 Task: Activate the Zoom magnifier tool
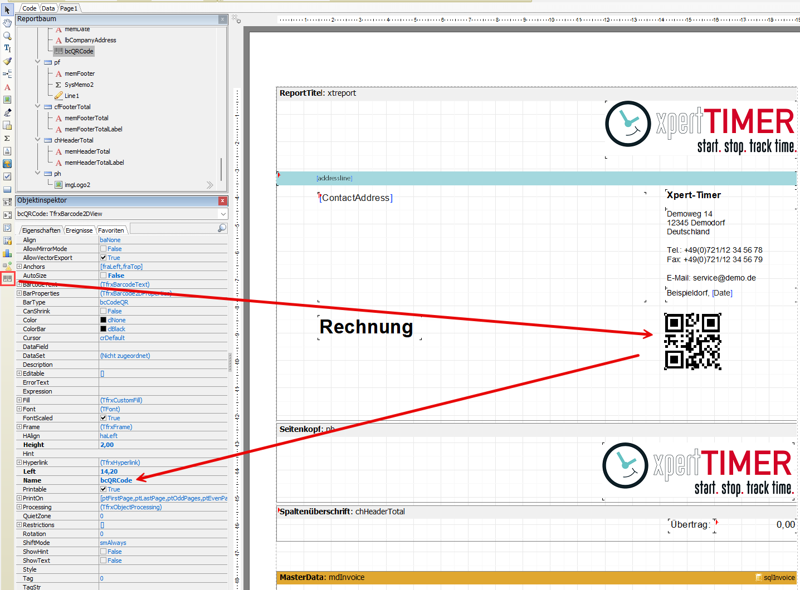(7, 36)
